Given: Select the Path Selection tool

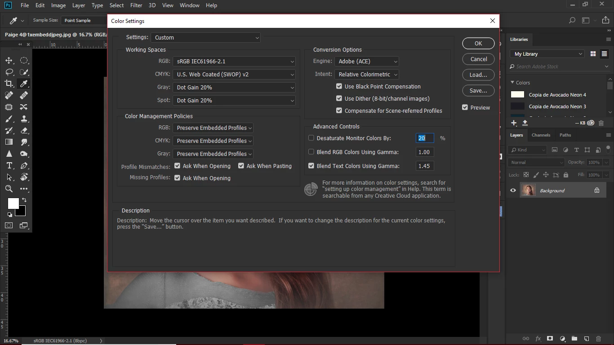Looking at the screenshot, I should 9,177.
